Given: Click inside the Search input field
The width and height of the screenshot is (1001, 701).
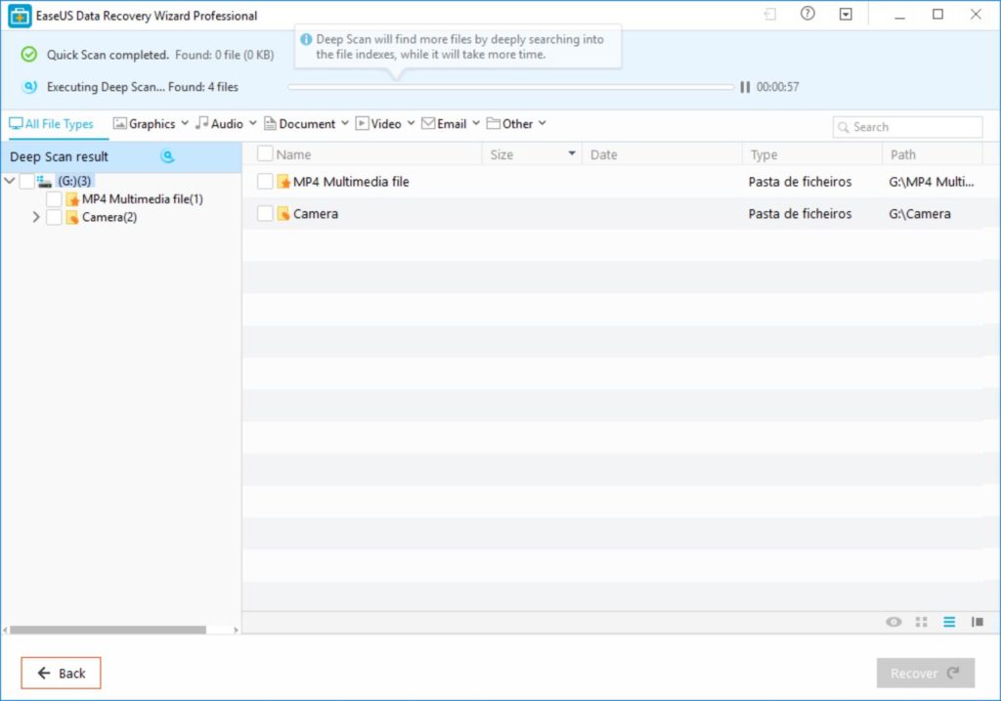Looking at the screenshot, I should pos(908,127).
